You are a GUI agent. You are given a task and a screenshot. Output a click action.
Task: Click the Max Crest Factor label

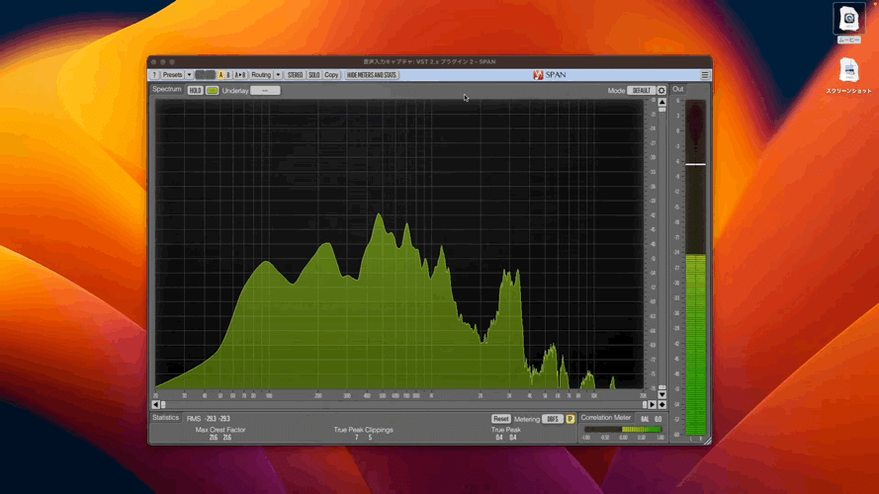(220, 430)
